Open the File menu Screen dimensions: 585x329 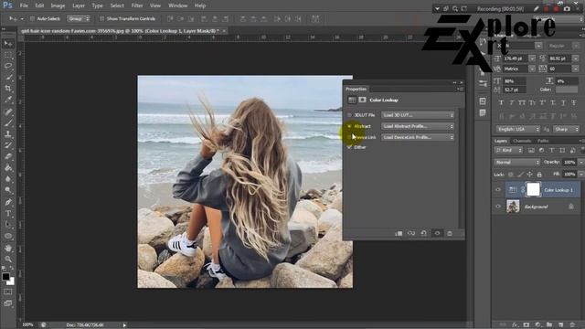click(24, 5)
